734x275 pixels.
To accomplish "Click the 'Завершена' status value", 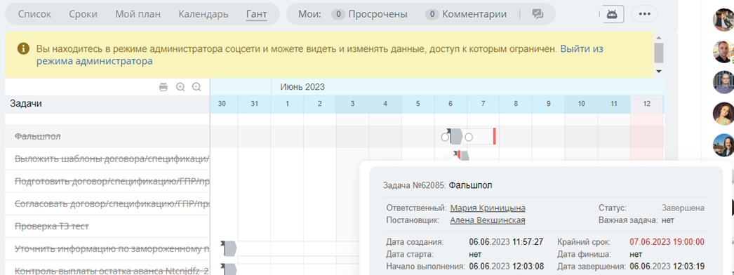I will (x=683, y=208).
